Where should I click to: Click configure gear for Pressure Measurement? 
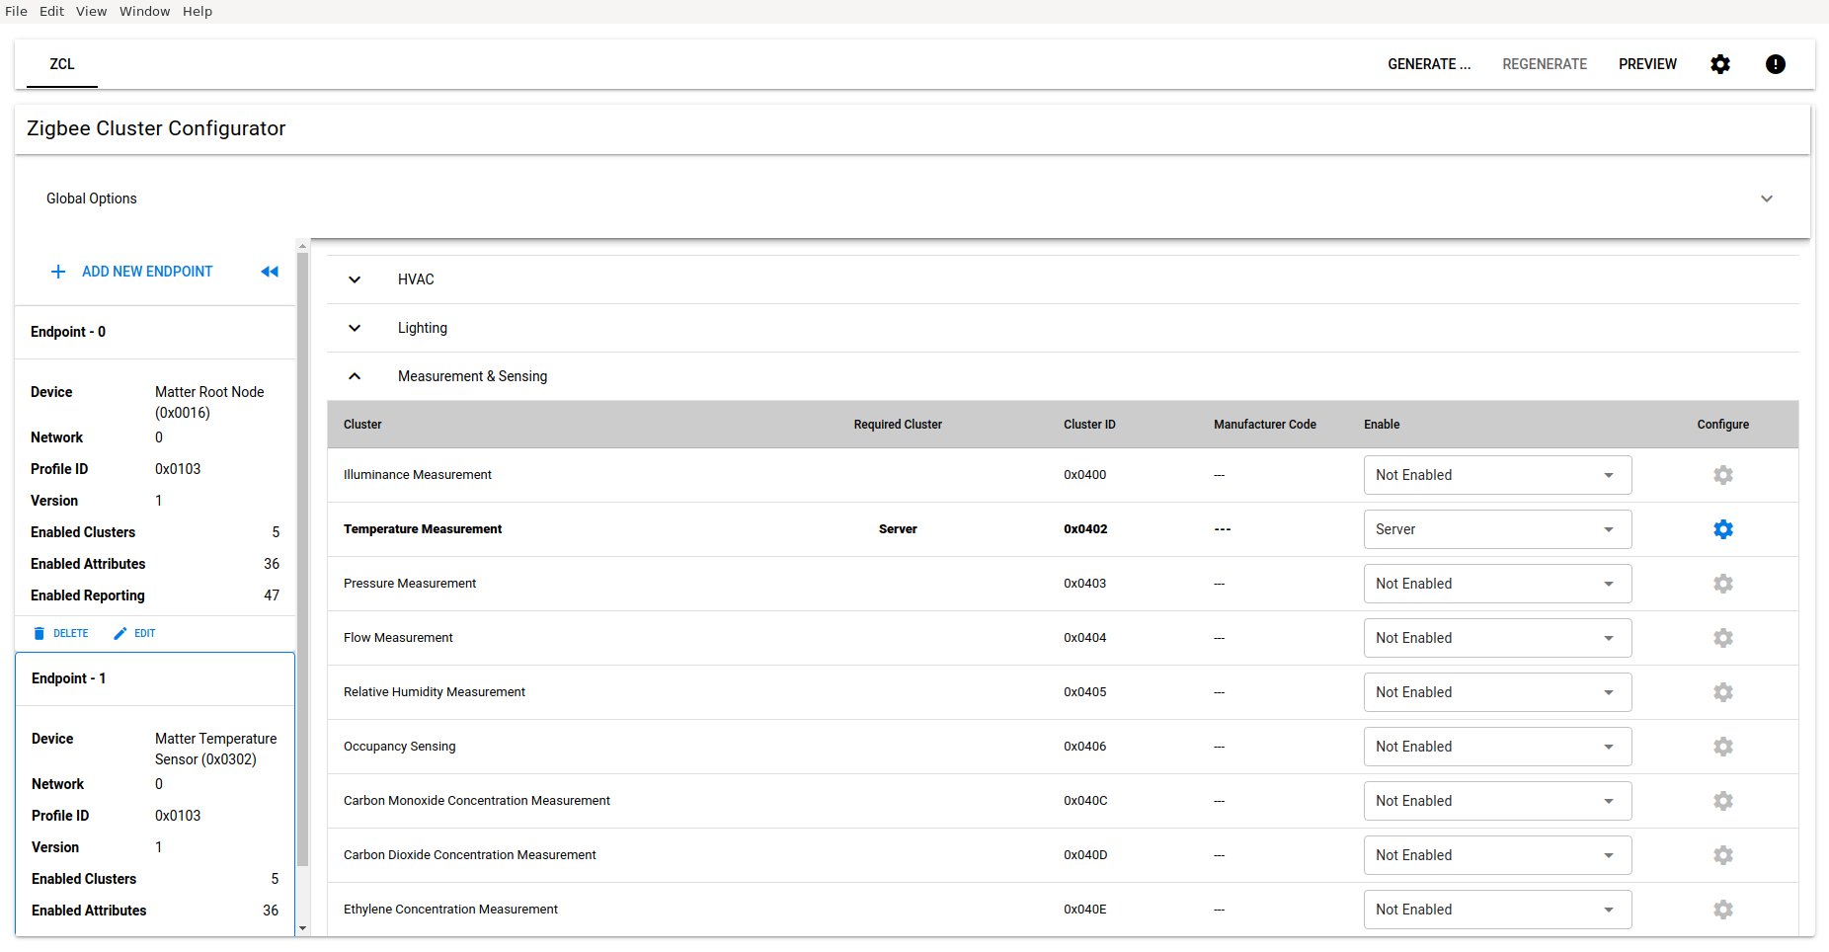click(1722, 584)
